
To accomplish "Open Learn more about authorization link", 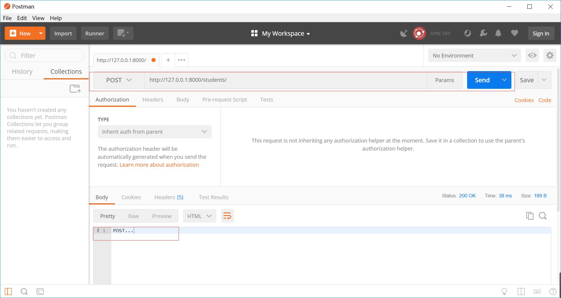I will coord(159,165).
